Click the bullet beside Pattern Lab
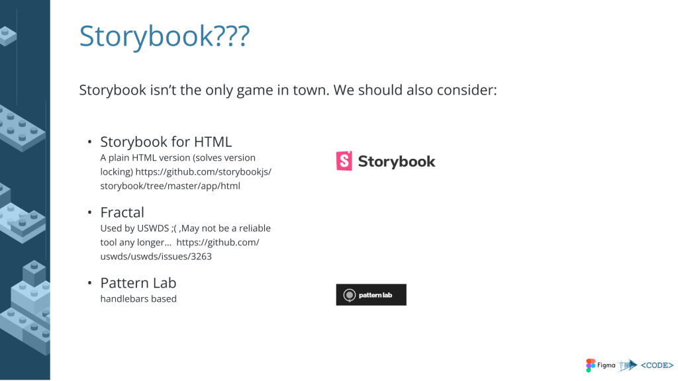Screen dimensions: 678x381 [x=89, y=283]
